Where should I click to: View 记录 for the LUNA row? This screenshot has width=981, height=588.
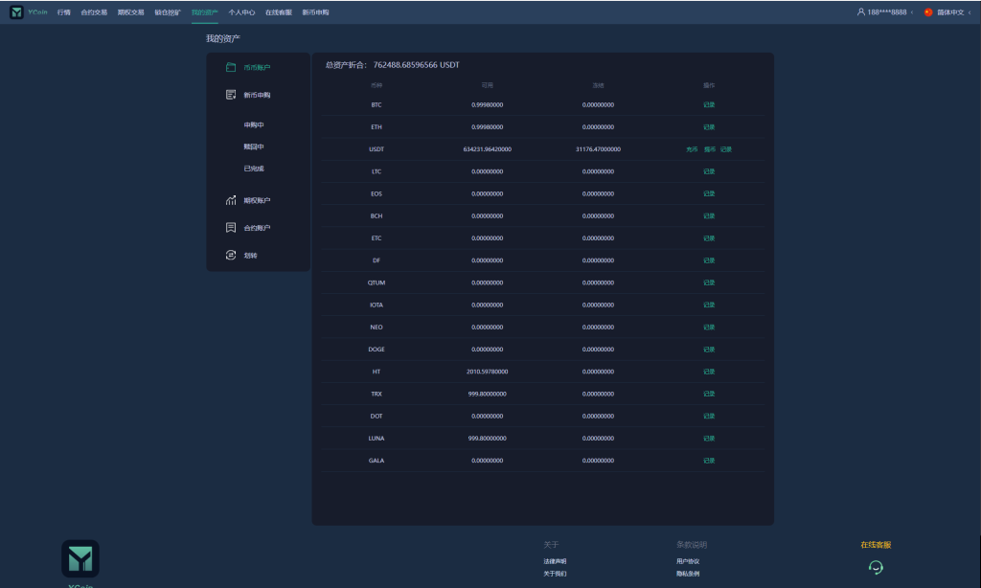coord(709,438)
